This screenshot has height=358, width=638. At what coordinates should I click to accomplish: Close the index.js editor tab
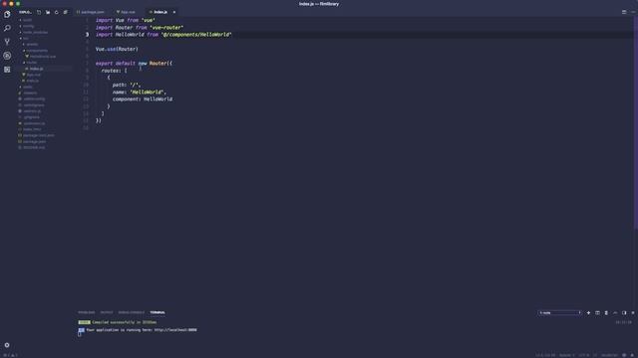[174, 12]
